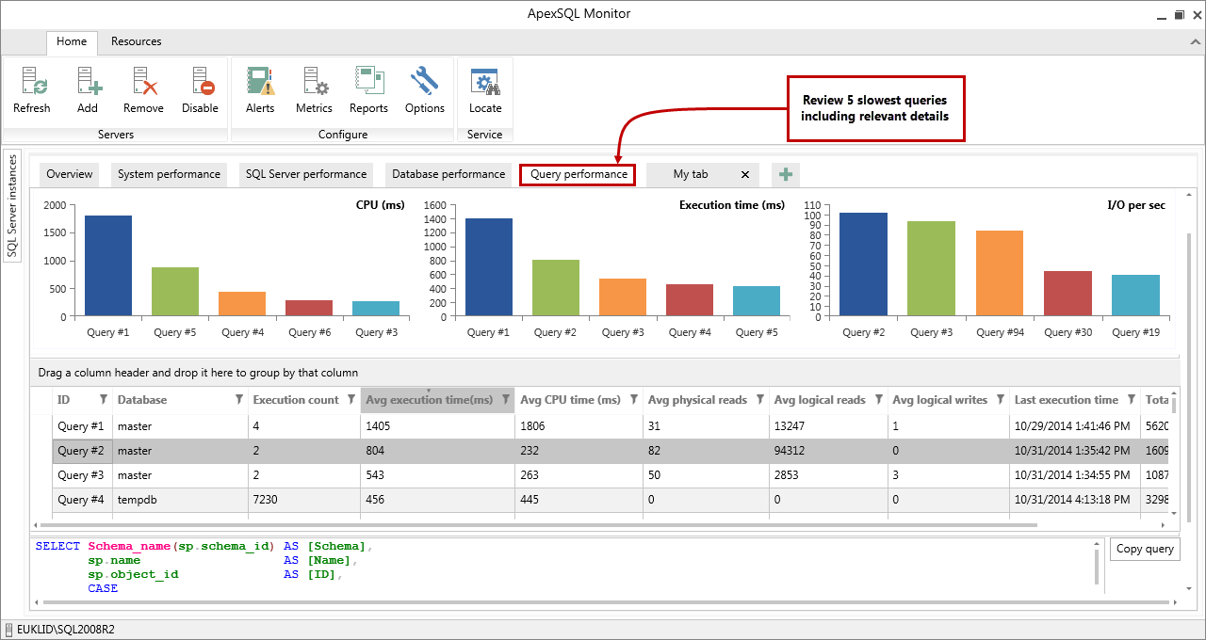Click the table's horizontal scrollbar
Viewport: 1206px width, 640px height.
(538, 525)
